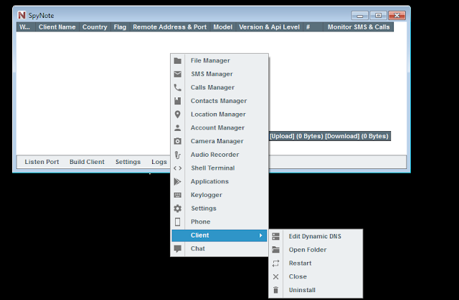Image resolution: width=459 pixels, height=300 pixels.
Task: Click the SMS Manager envelope icon
Action: pos(177,74)
